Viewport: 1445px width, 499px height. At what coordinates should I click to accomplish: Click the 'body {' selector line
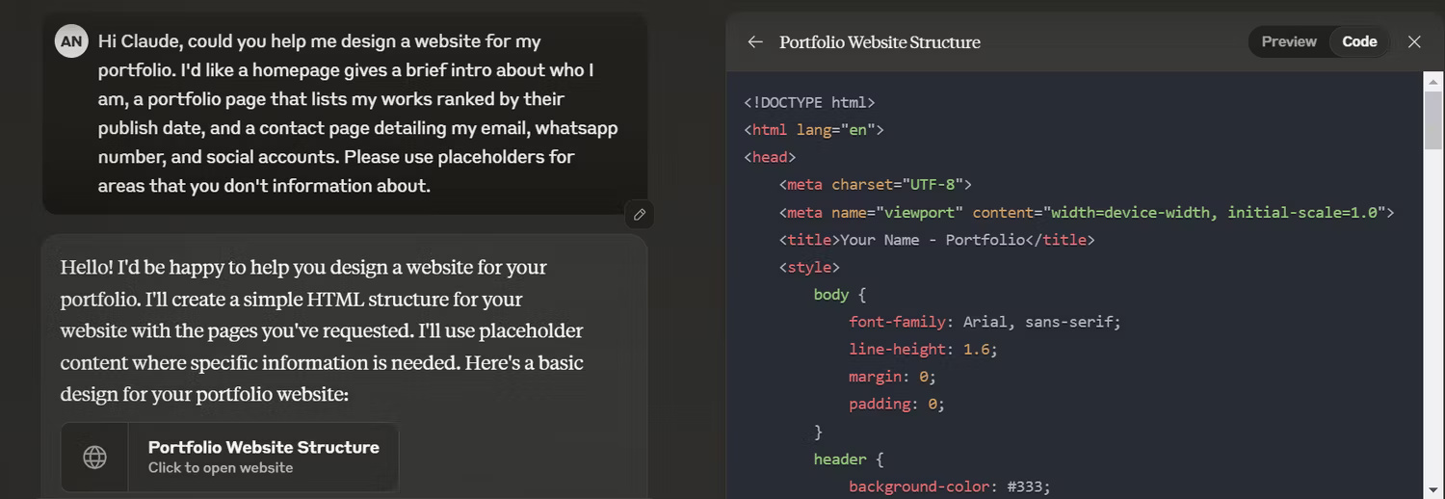click(840, 294)
